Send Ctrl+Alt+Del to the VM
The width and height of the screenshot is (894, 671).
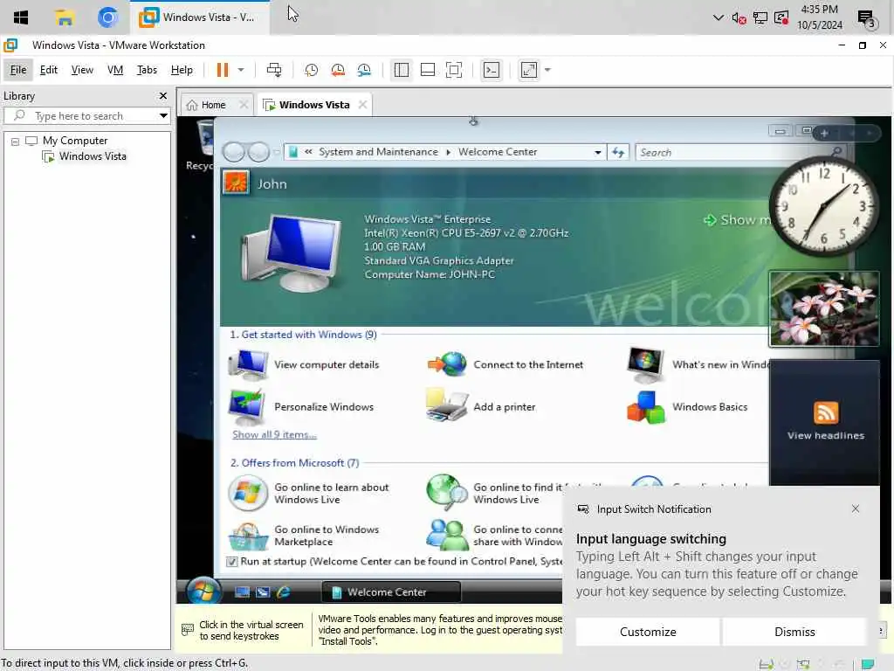(274, 70)
